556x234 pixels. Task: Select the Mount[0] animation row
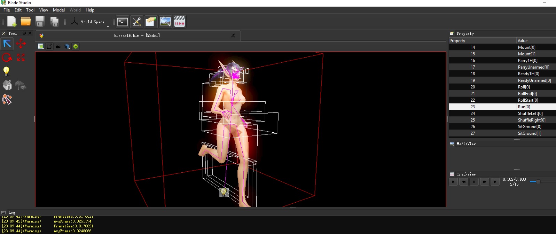pos(502,47)
